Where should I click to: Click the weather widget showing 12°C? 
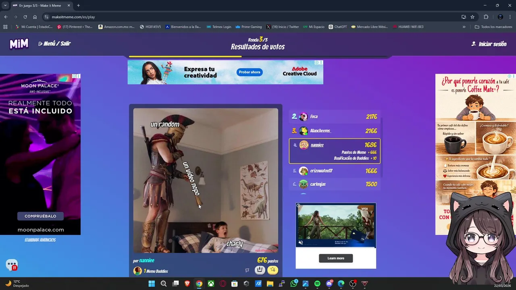pos(17,284)
